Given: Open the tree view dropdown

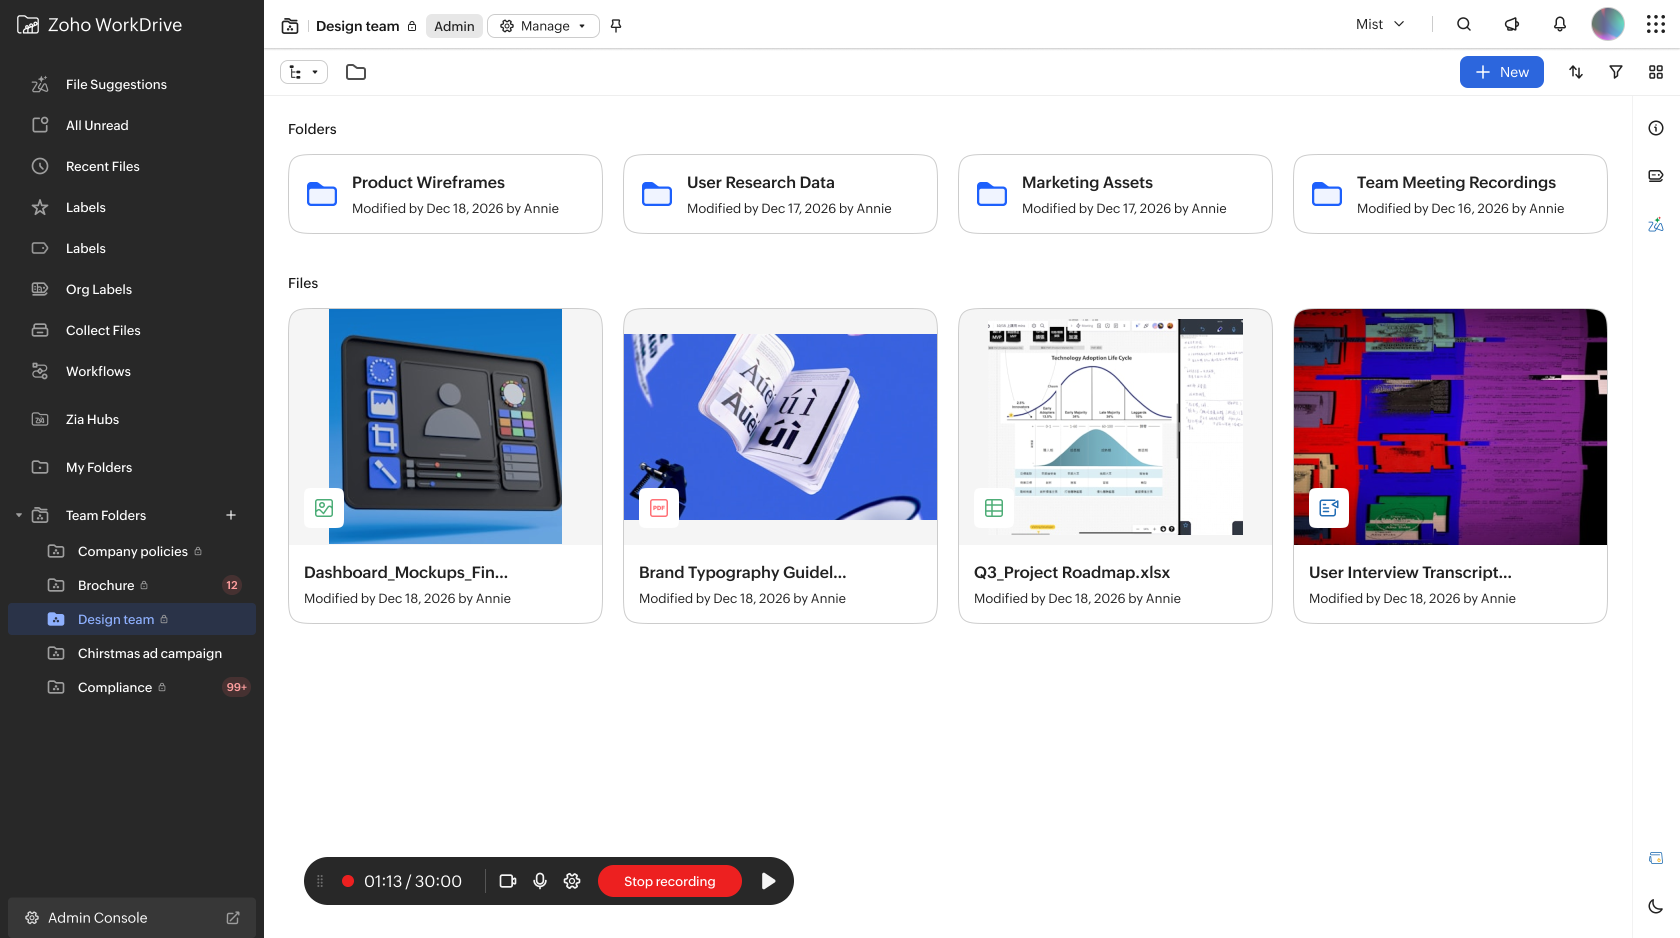Looking at the screenshot, I should (304, 72).
